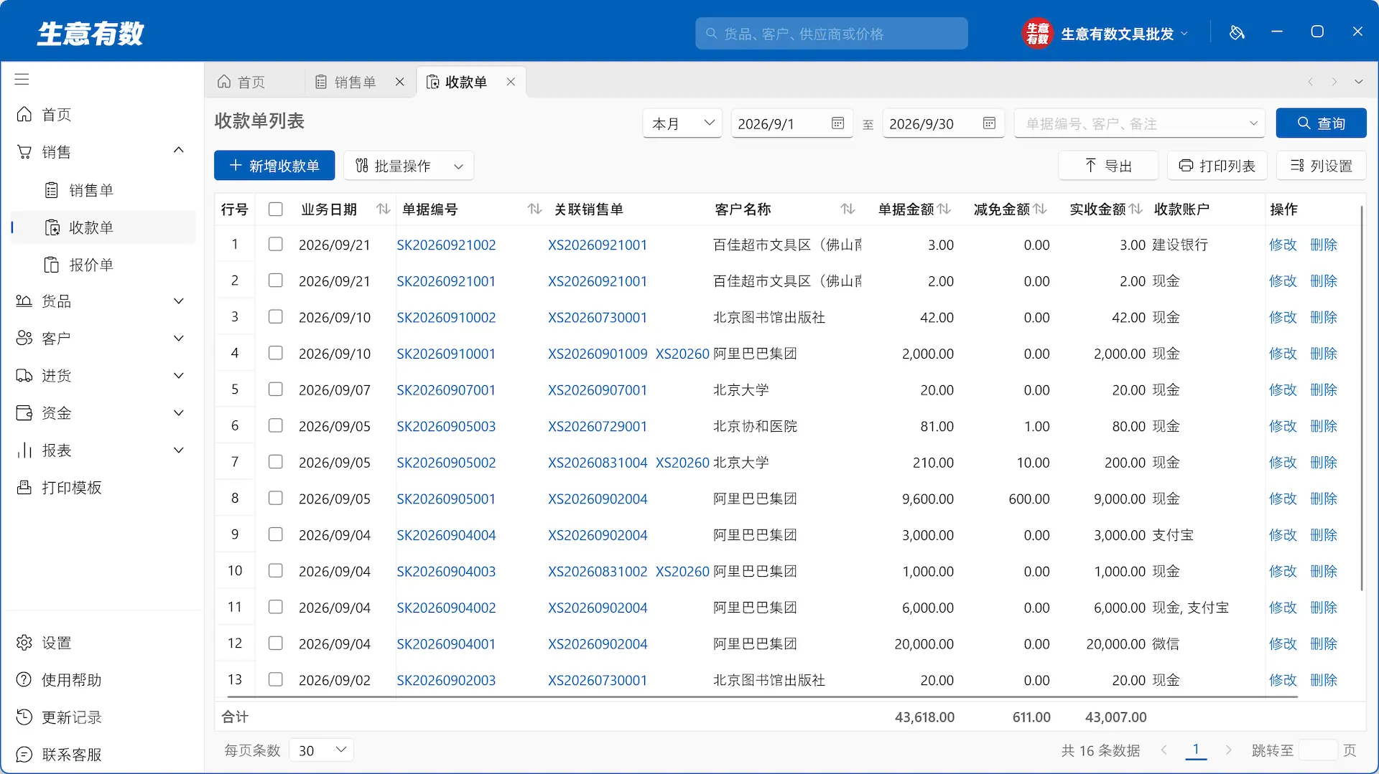Click the 跳转至 page number input
Screen dimensions: 1379x774
(1318, 750)
